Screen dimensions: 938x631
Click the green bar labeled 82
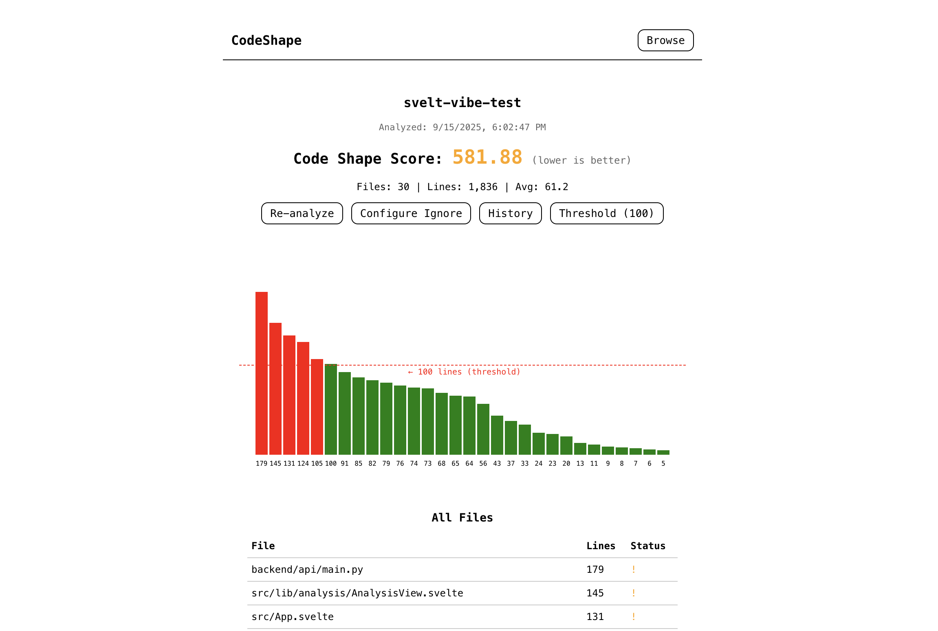372,417
